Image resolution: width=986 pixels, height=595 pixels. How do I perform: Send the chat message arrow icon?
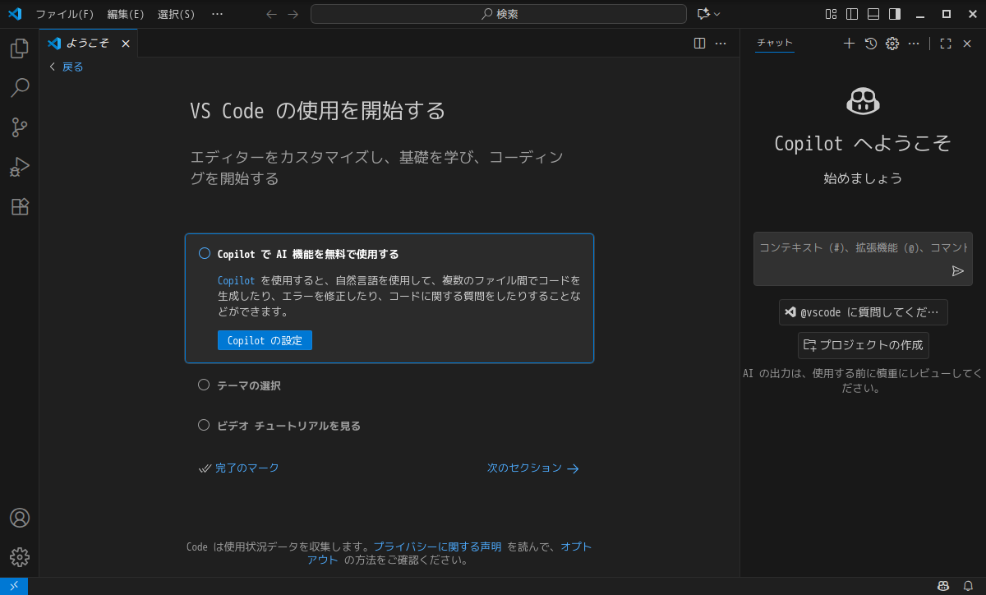[958, 271]
